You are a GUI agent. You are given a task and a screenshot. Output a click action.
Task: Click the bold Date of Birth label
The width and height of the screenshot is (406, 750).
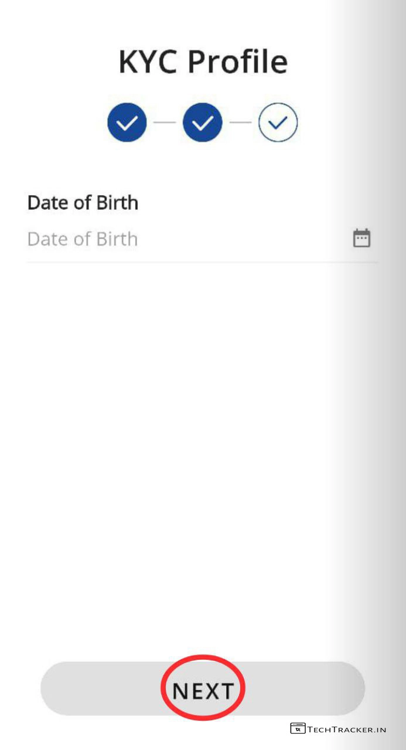tap(83, 203)
